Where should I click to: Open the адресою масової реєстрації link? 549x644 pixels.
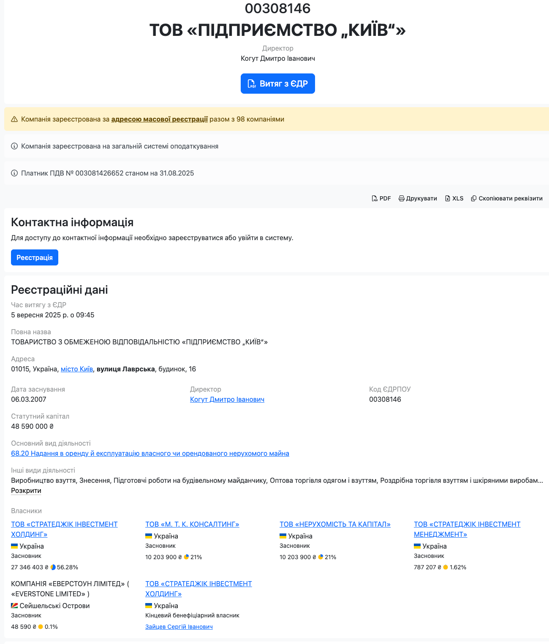click(159, 119)
